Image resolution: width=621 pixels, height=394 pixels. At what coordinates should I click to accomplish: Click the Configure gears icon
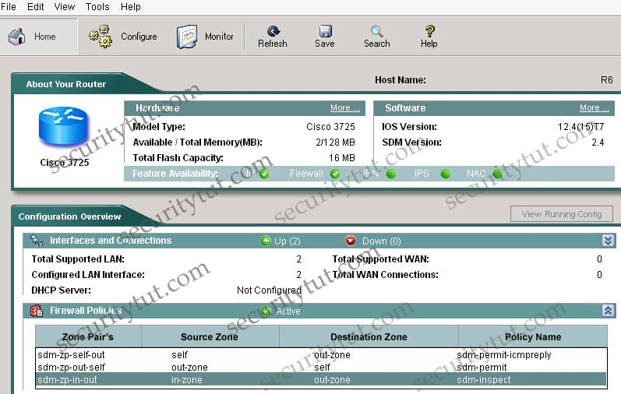point(101,37)
